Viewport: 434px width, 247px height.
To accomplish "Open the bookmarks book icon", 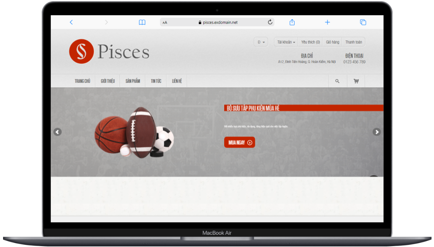I will click(x=142, y=22).
